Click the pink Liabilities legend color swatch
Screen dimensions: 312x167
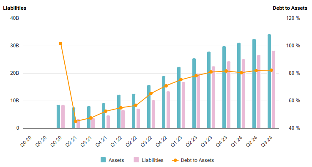(x=136, y=160)
